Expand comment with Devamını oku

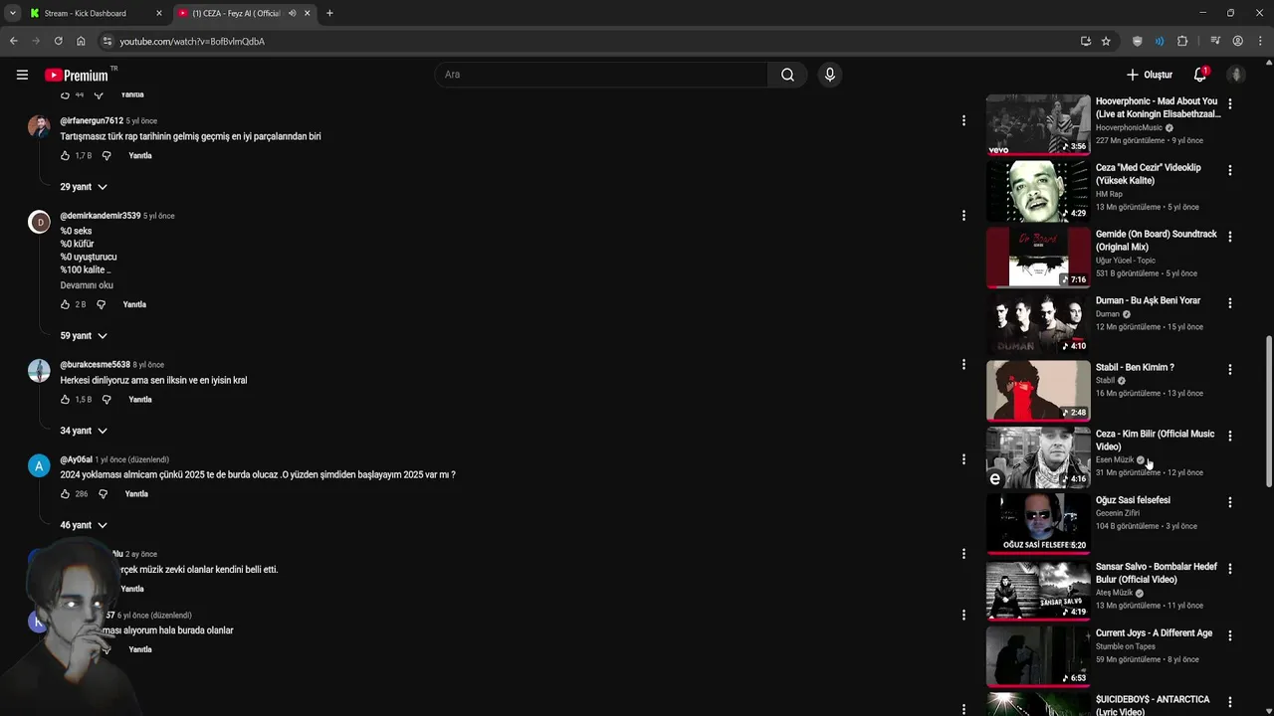pyautogui.click(x=87, y=285)
